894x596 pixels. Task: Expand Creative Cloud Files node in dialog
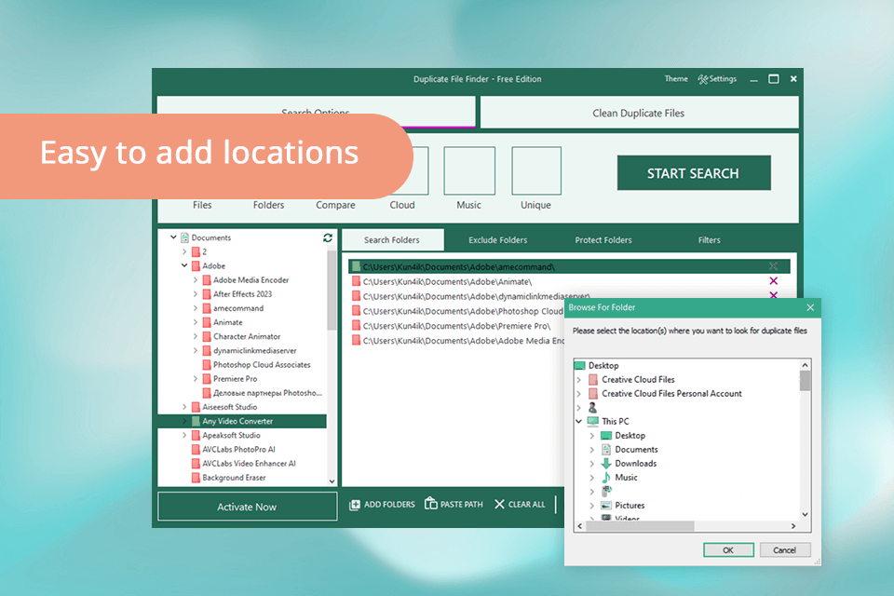(578, 379)
